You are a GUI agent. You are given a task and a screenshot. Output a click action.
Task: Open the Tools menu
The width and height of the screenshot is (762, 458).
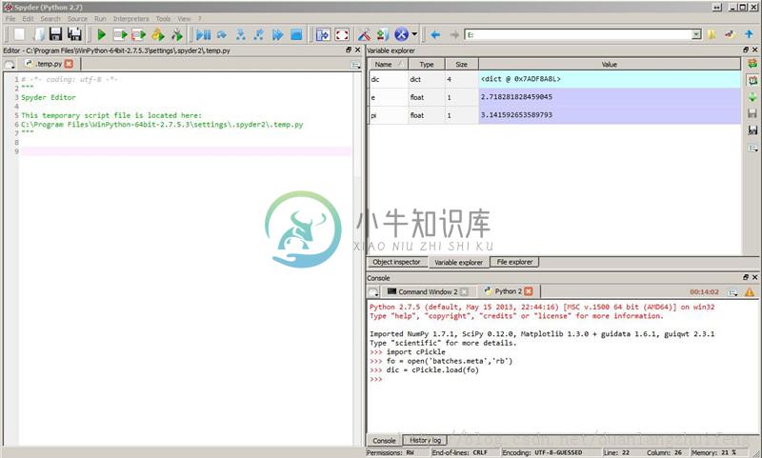coord(163,18)
